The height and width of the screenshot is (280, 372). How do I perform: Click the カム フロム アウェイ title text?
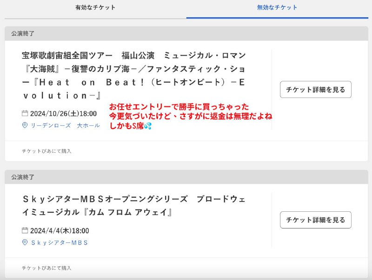pyautogui.click(x=130, y=207)
